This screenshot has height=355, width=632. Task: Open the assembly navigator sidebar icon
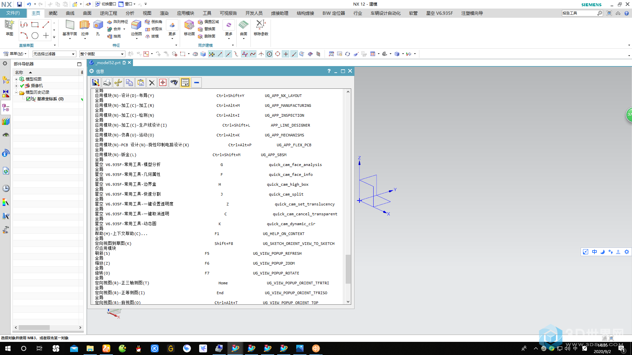click(6, 80)
